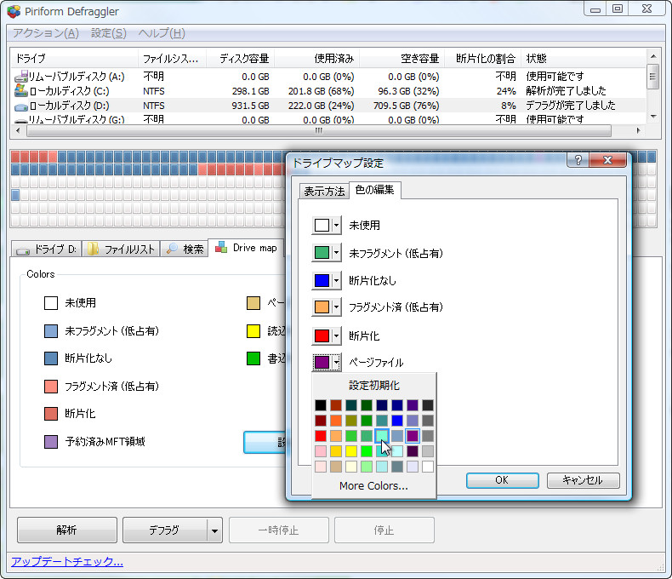672x579 pixels.
Task: Open the 設定 menu
Action: [108, 33]
